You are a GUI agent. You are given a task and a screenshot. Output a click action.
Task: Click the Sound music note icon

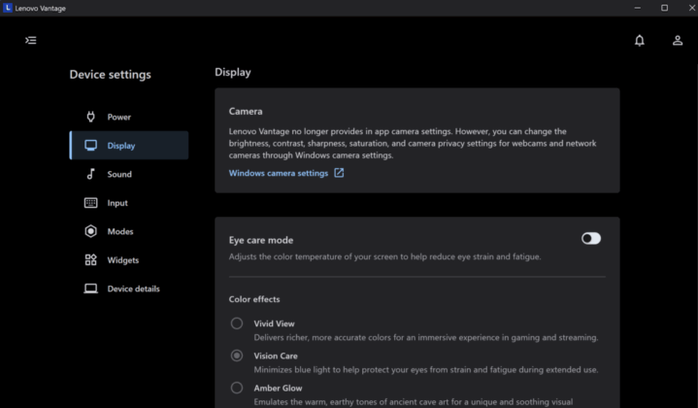click(91, 174)
